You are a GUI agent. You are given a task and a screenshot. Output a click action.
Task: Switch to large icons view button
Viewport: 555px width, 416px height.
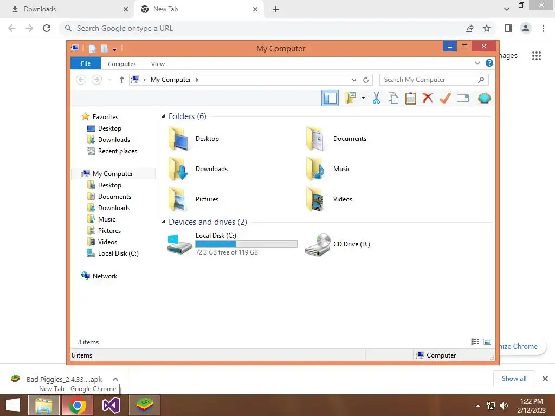point(487,342)
